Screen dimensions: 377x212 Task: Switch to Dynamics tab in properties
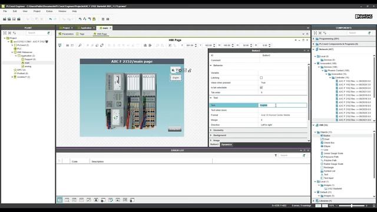click(226, 144)
